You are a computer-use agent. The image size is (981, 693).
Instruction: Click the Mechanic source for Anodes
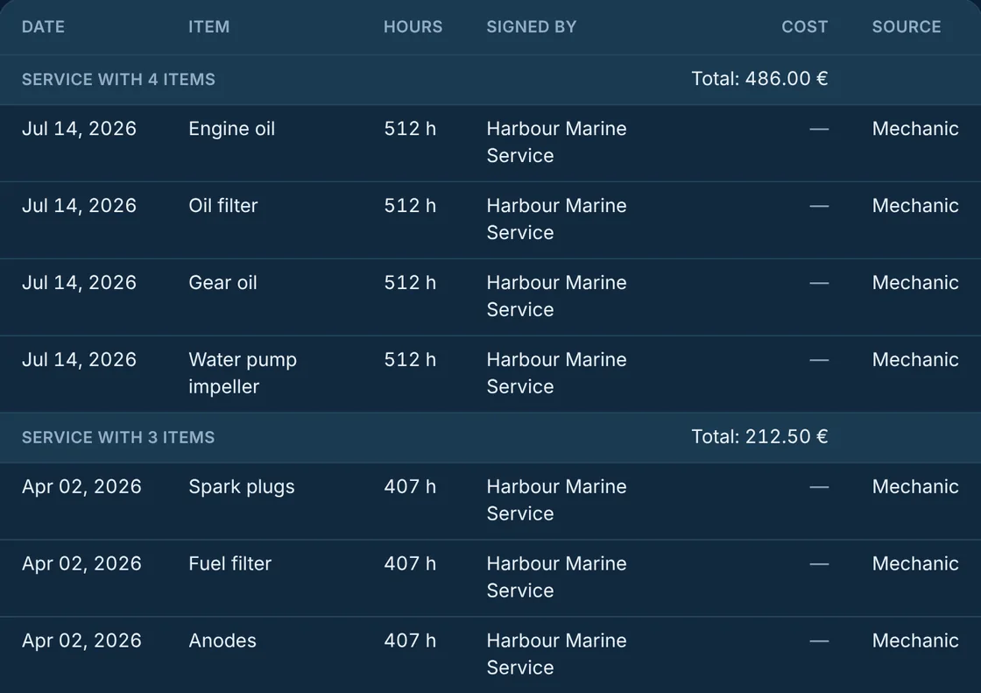click(915, 641)
